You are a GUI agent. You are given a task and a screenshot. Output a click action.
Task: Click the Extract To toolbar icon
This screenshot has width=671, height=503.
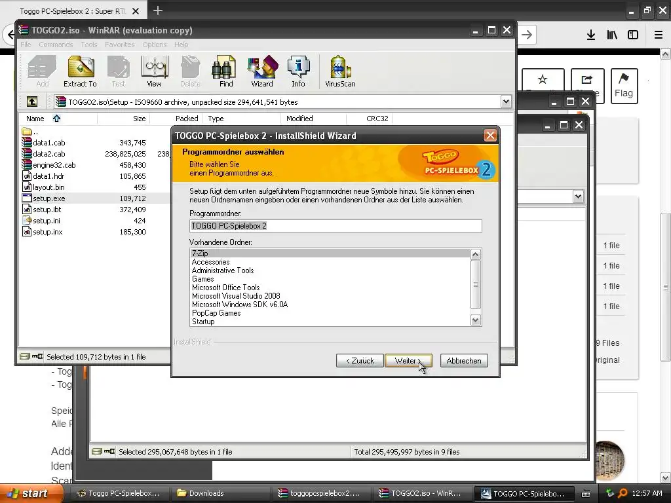click(x=81, y=71)
